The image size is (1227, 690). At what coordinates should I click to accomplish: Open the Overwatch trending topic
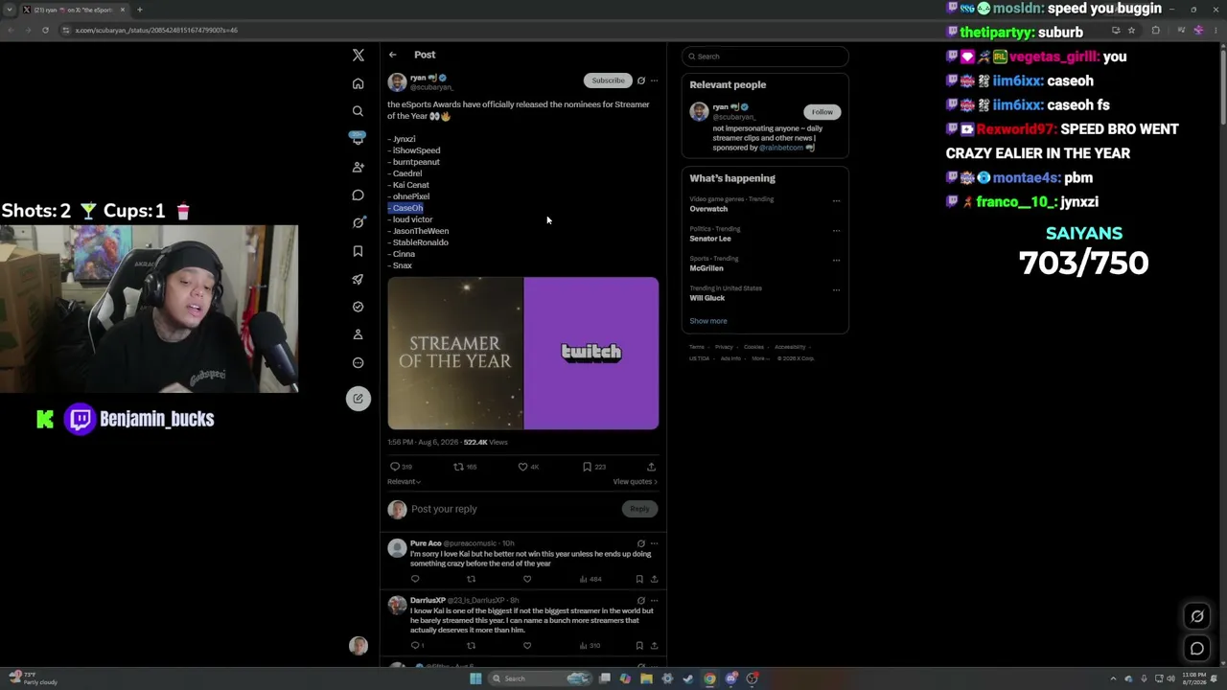(708, 209)
